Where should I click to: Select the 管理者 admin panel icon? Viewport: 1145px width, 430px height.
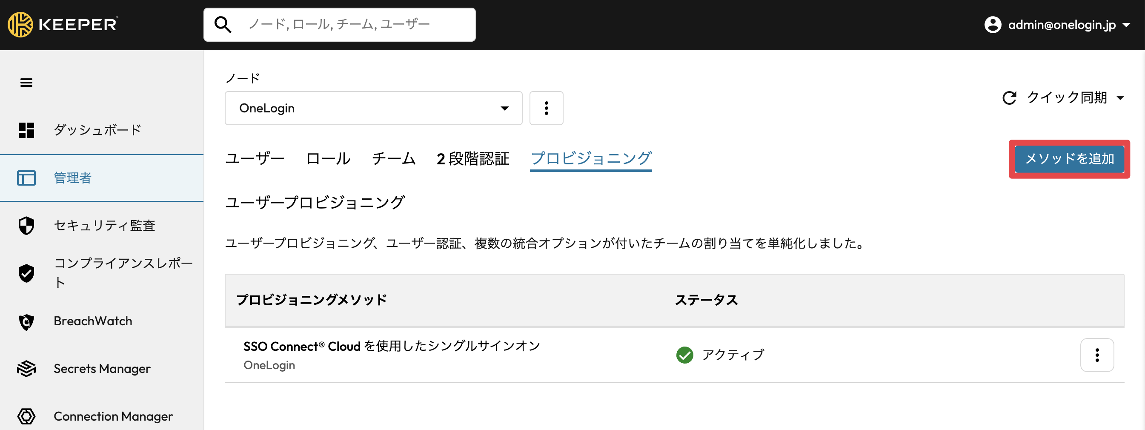tap(26, 178)
